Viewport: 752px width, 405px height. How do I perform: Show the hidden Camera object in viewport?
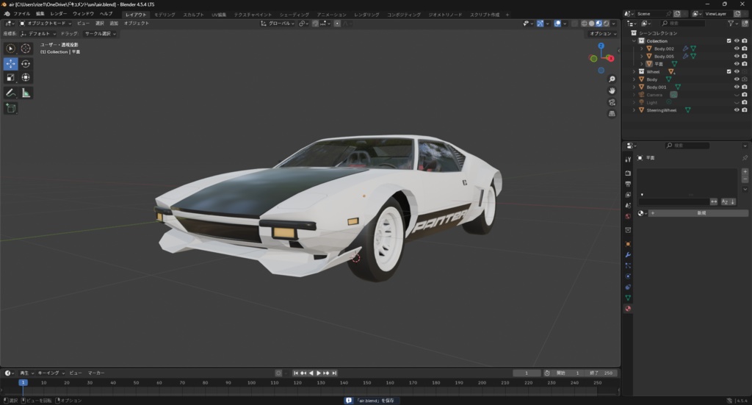(737, 95)
